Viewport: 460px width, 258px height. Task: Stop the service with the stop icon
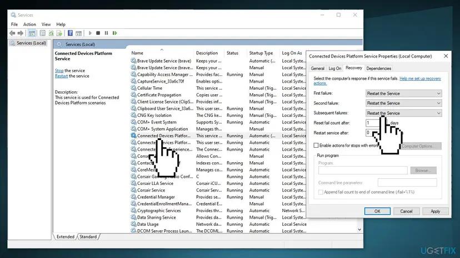(98, 33)
